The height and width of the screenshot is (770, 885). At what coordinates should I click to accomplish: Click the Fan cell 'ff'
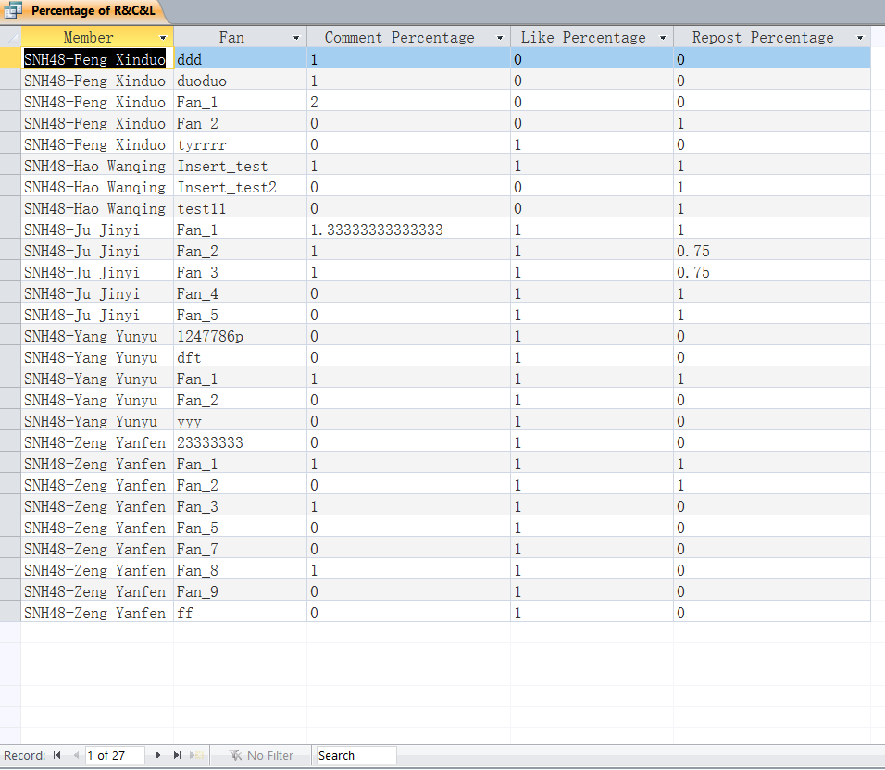point(240,613)
